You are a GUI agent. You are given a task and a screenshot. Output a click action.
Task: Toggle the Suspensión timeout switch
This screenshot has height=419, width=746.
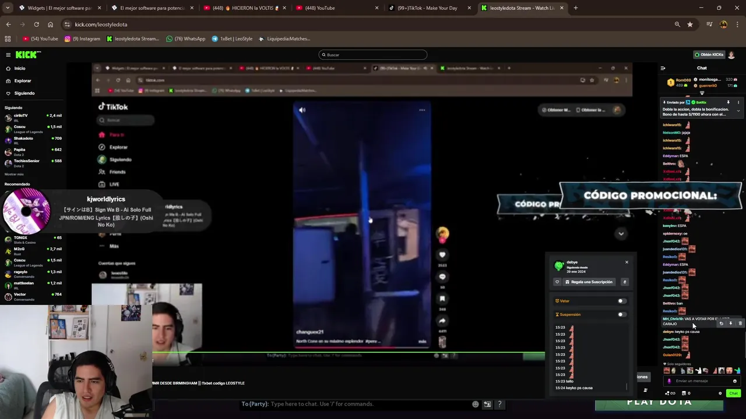coord(622,314)
